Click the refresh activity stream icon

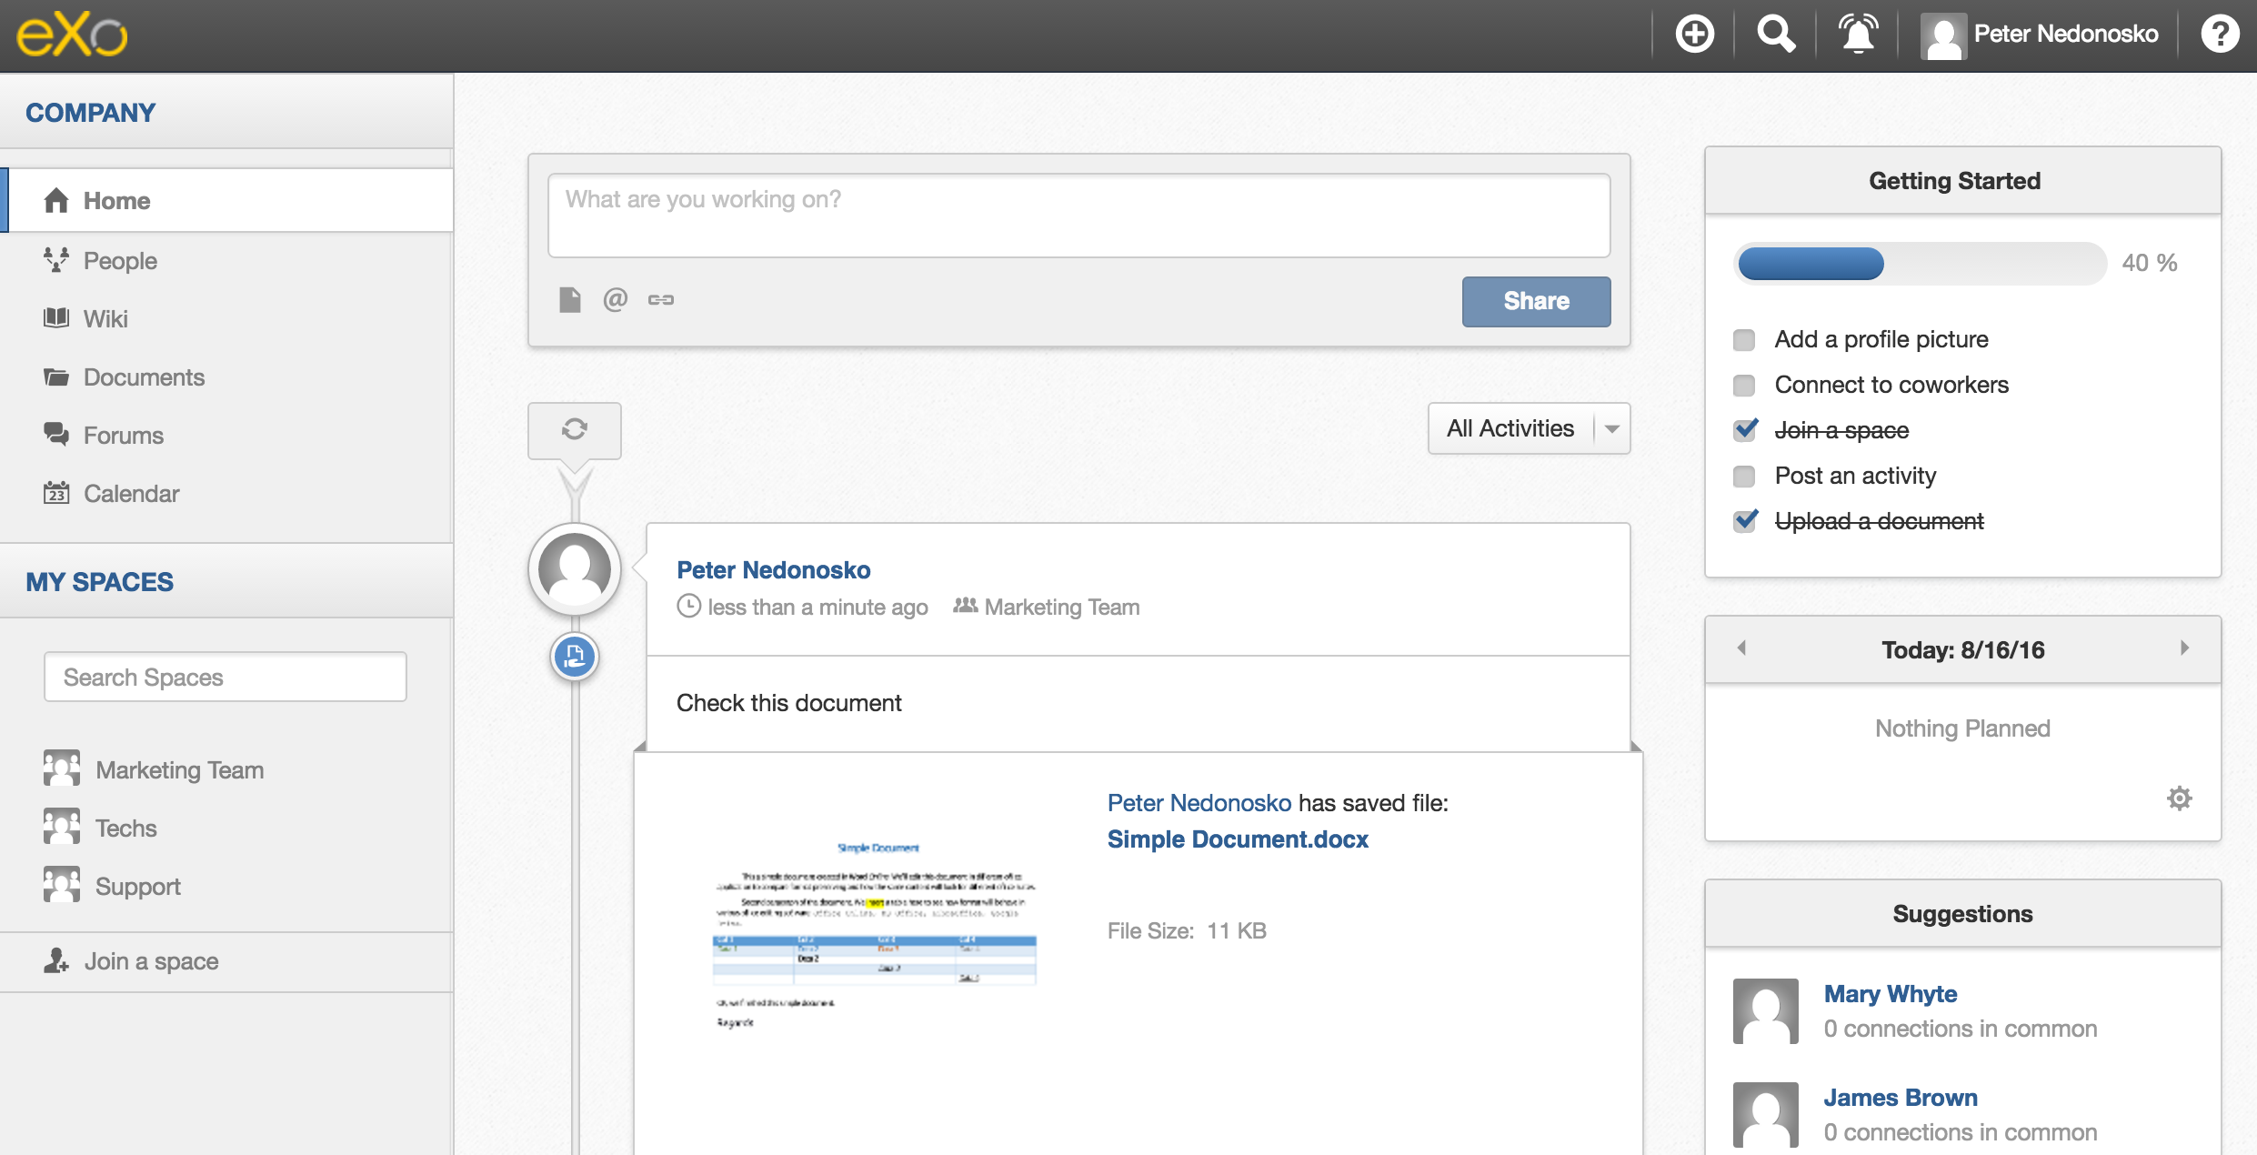(x=574, y=427)
